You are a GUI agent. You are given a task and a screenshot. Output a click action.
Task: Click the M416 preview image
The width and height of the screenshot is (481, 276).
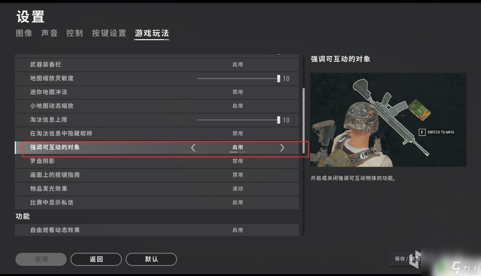(x=388, y=120)
